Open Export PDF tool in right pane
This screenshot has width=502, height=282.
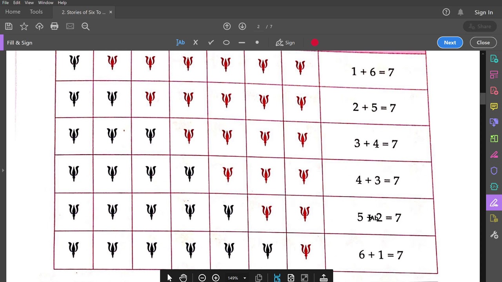(494, 58)
